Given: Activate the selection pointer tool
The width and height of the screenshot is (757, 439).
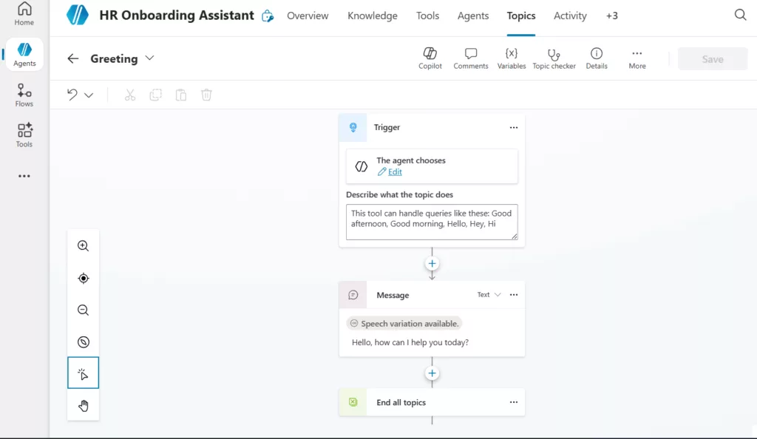Looking at the screenshot, I should coord(83,373).
